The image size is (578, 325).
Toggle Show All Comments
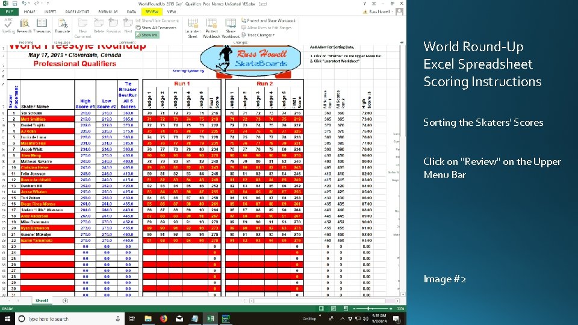[156, 28]
